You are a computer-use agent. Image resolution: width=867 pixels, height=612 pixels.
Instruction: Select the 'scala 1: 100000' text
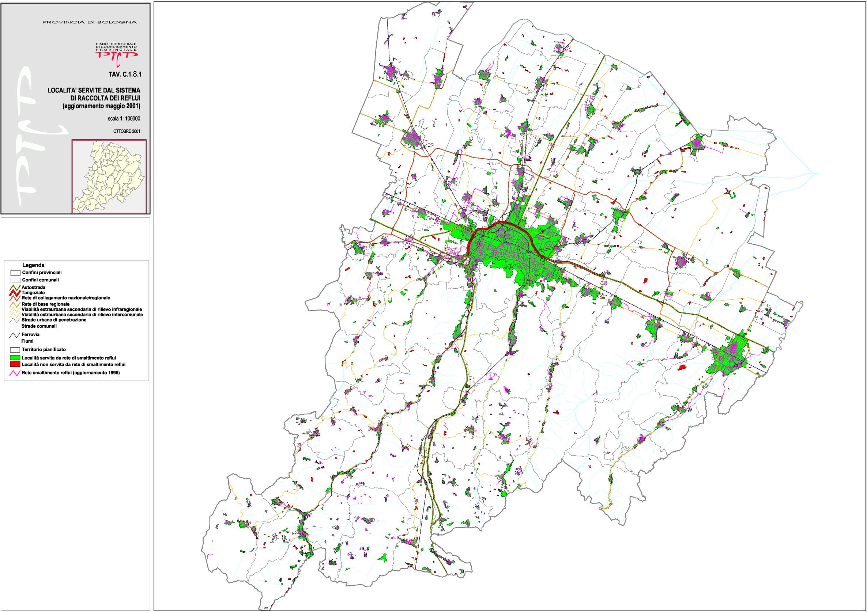tap(124, 118)
